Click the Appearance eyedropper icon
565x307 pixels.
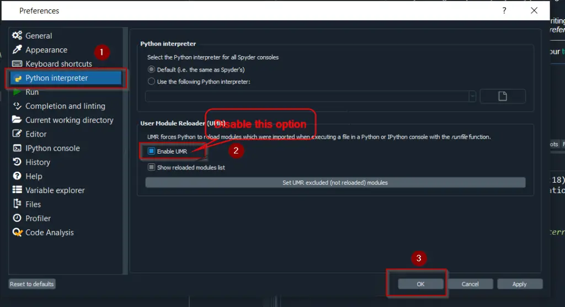17,50
